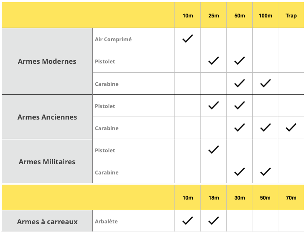
Task: Click the Arbalète 18m checkmark
Action: click(x=214, y=220)
